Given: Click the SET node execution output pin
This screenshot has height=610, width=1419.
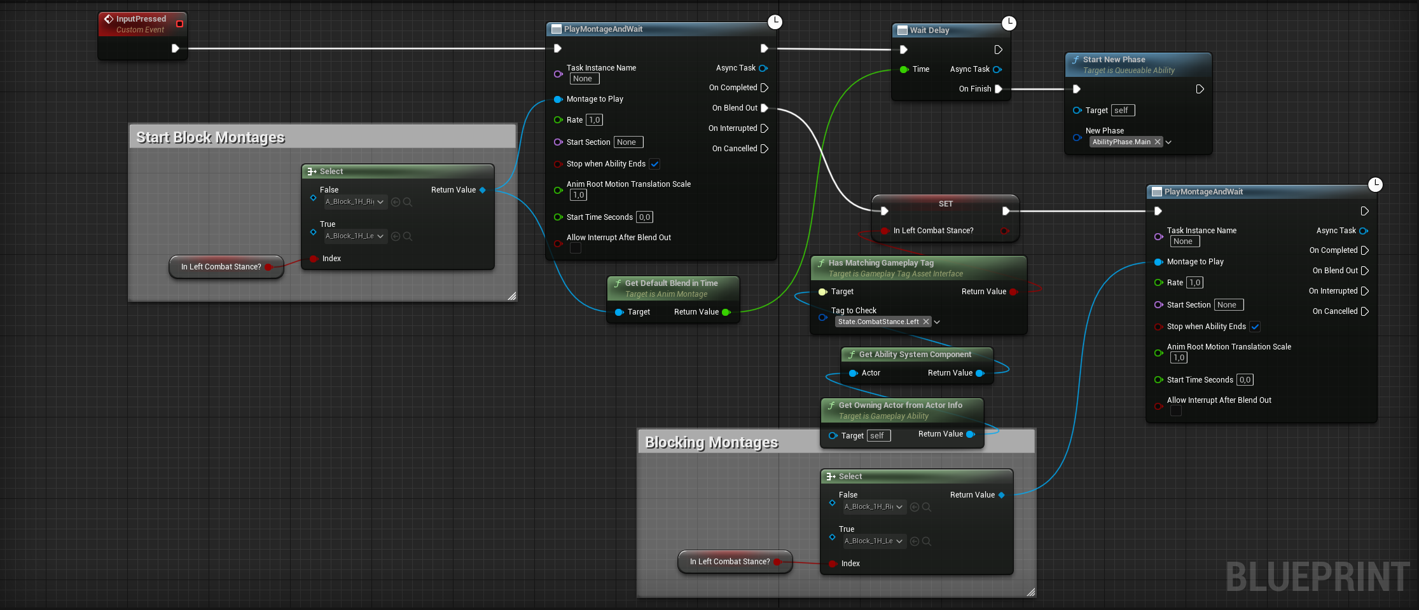Looking at the screenshot, I should [1006, 211].
